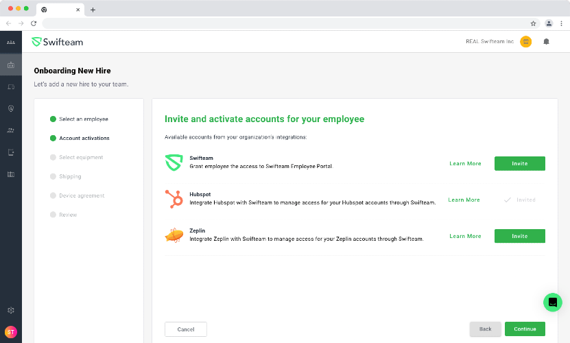This screenshot has width=570, height=343.
Task: Go to Review step
Action: point(63,215)
